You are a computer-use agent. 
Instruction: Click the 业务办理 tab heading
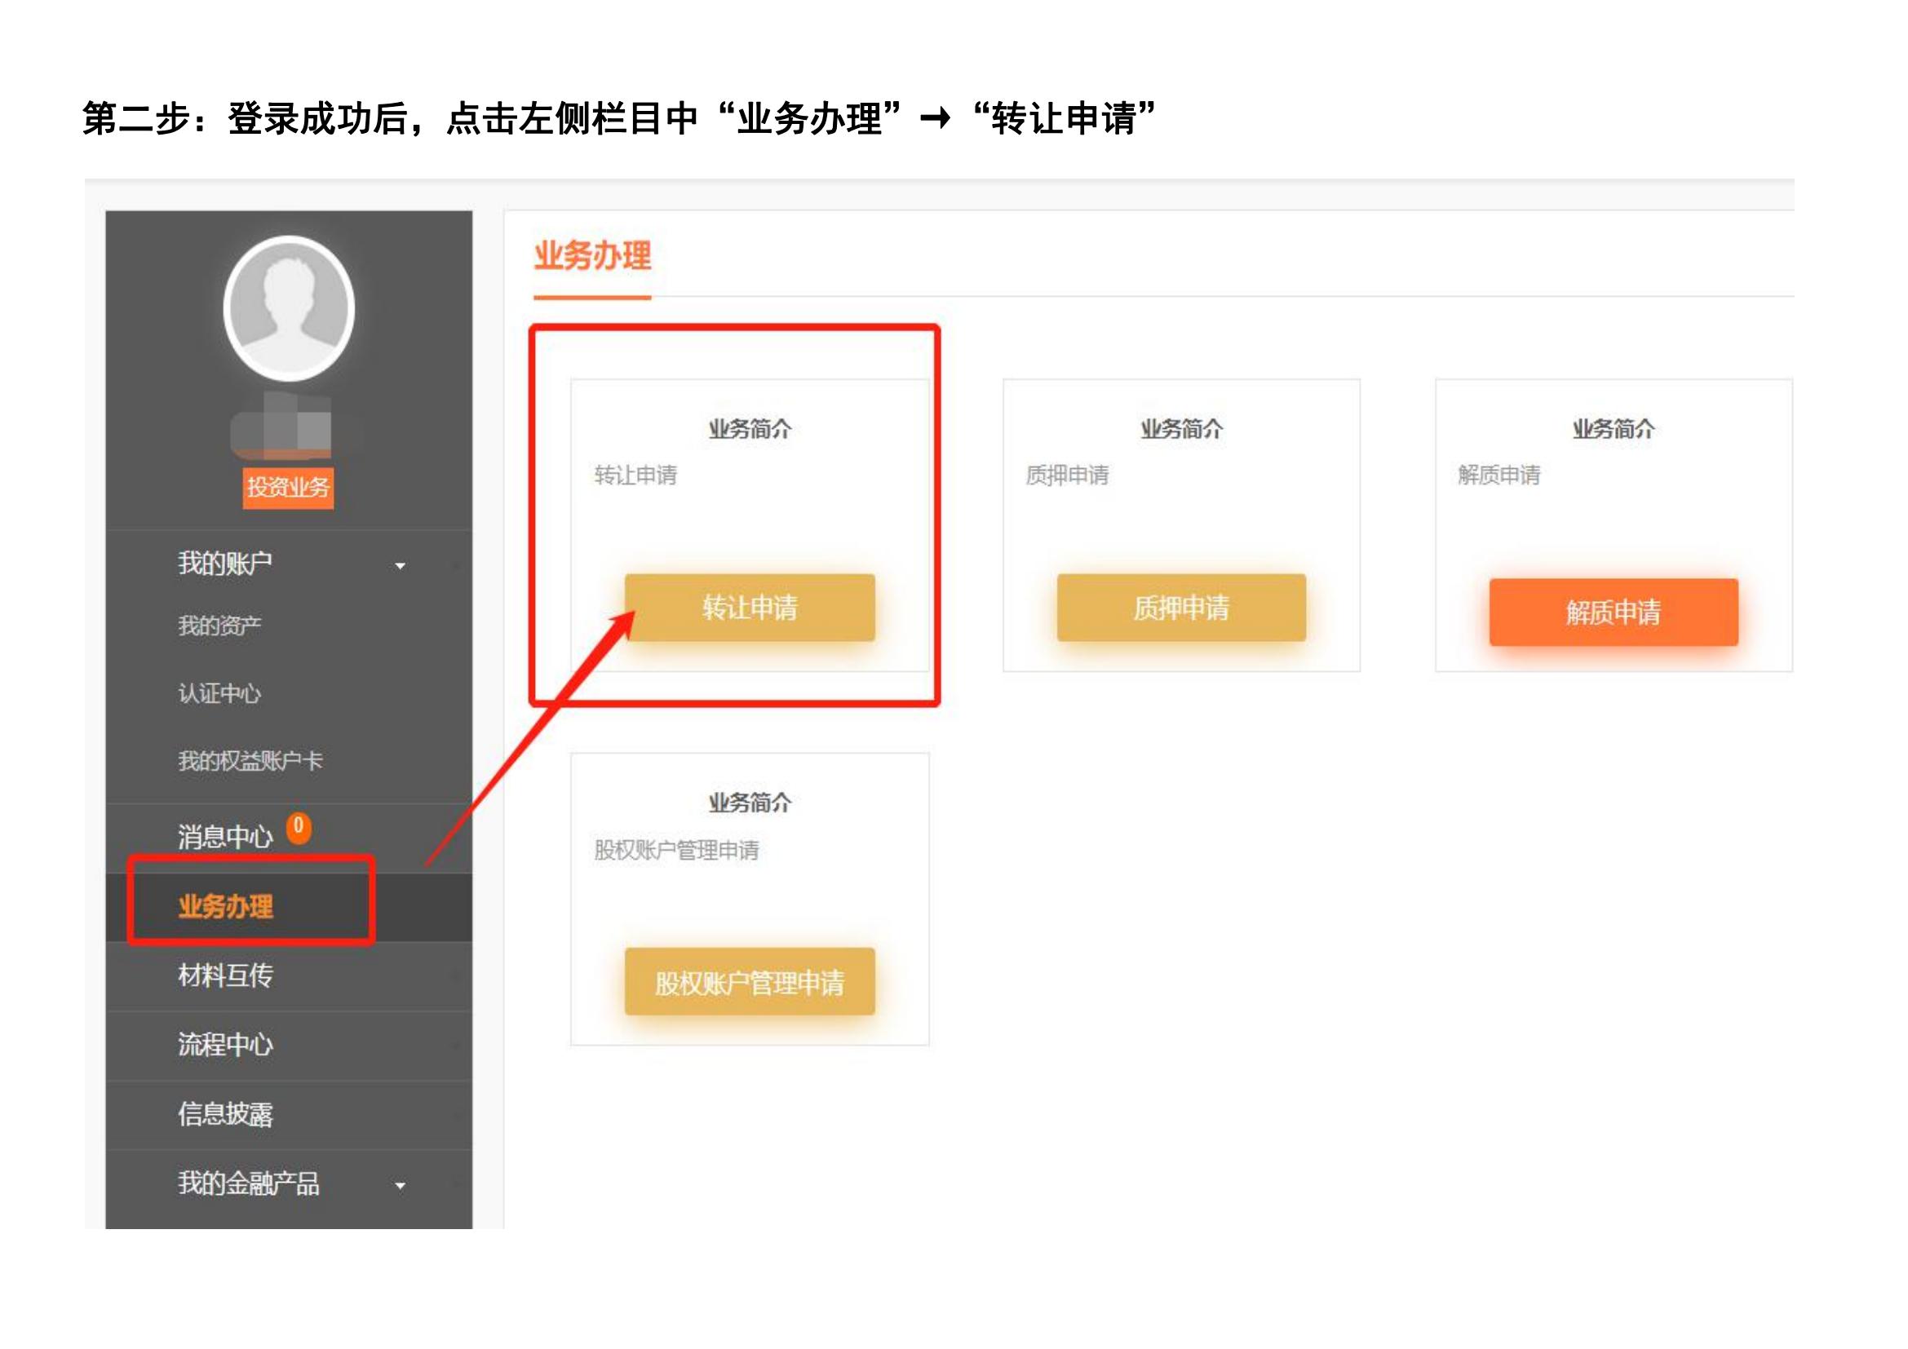[592, 255]
